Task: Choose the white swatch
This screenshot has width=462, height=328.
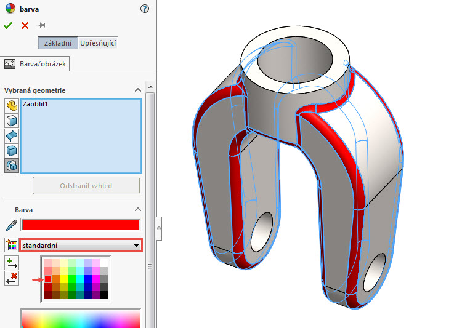Action: point(103,263)
